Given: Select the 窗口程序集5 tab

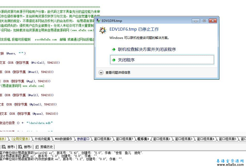Looking at the screenshot, I should [228, 139].
